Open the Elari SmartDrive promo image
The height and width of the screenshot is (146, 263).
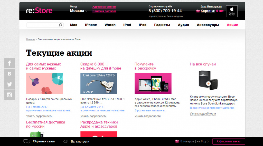[99, 84]
